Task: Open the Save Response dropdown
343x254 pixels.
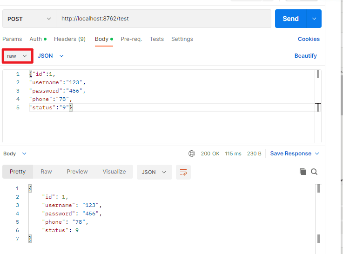Action: [x=295, y=154]
